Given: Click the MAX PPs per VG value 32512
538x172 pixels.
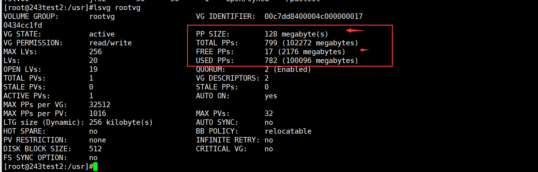Looking at the screenshot, I should [x=100, y=105].
